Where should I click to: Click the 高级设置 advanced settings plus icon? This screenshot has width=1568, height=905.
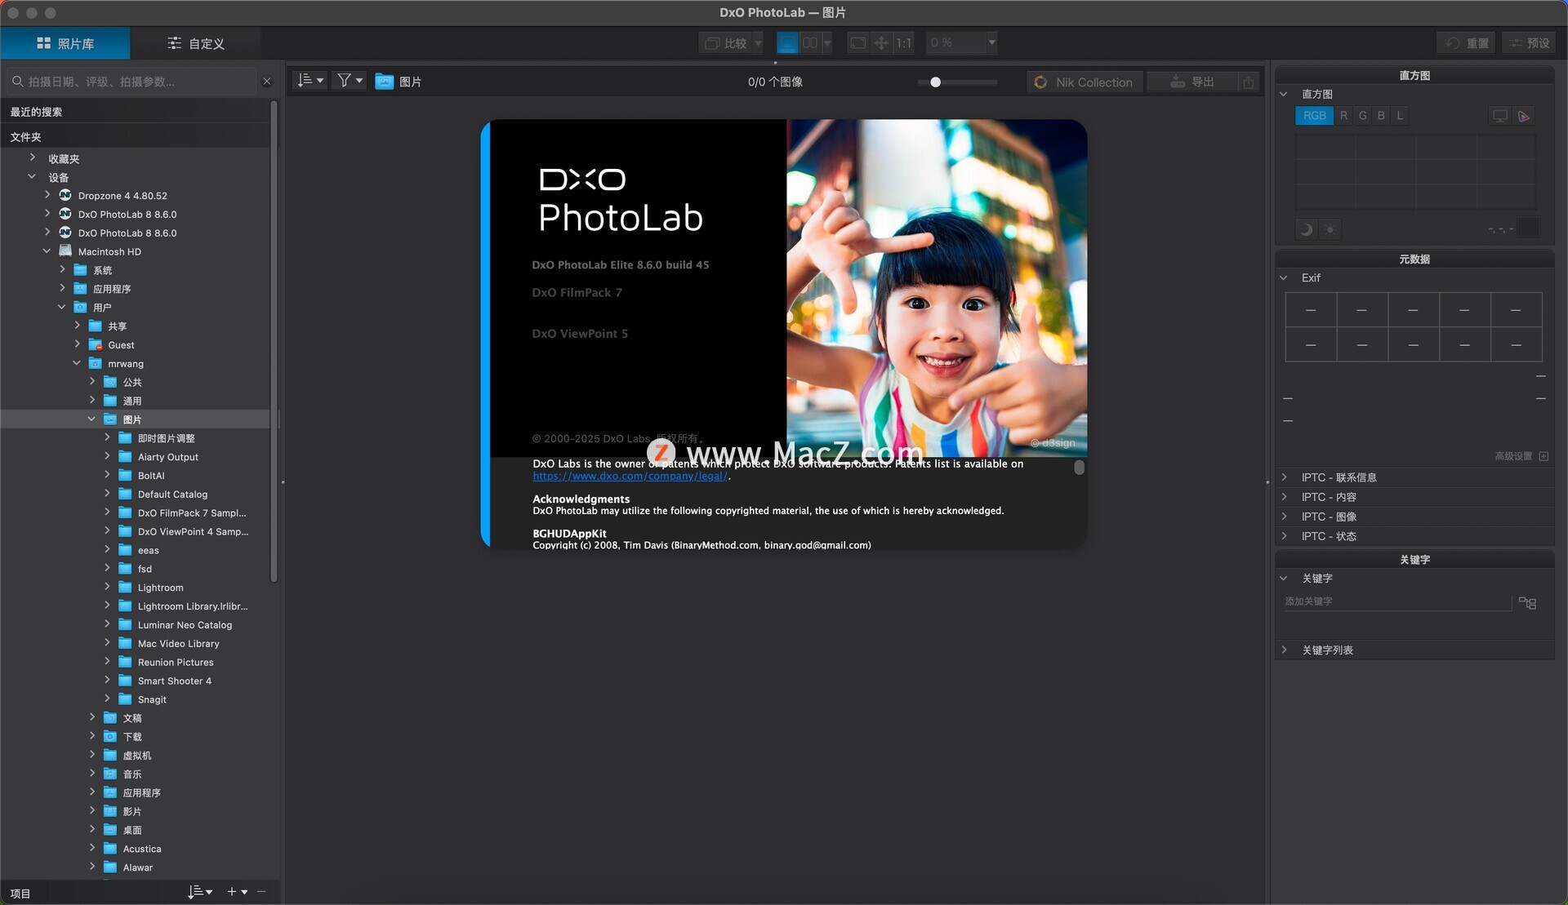coord(1543,456)
